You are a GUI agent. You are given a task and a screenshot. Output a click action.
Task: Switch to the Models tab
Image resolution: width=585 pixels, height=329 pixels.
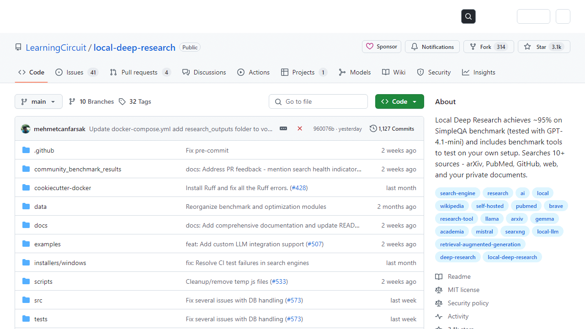click(x=355, y=72)
